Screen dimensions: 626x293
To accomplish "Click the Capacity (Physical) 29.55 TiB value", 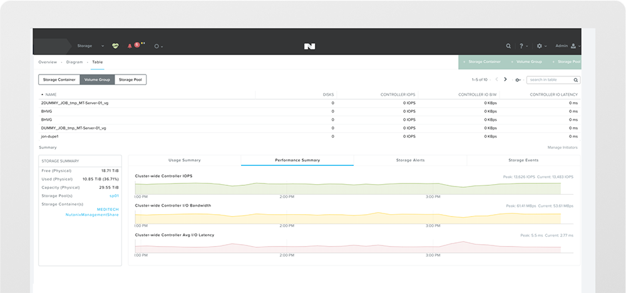I will point(109,187).
